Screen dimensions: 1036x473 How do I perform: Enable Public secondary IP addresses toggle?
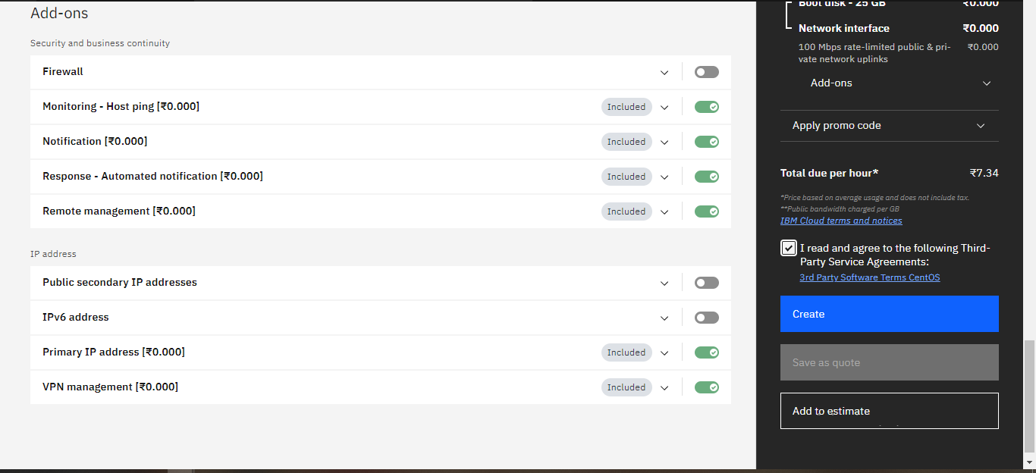(706, 283)
